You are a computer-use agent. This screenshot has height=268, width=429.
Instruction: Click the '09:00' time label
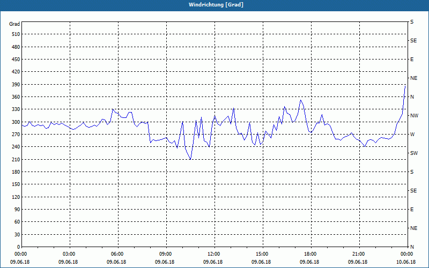166,254
